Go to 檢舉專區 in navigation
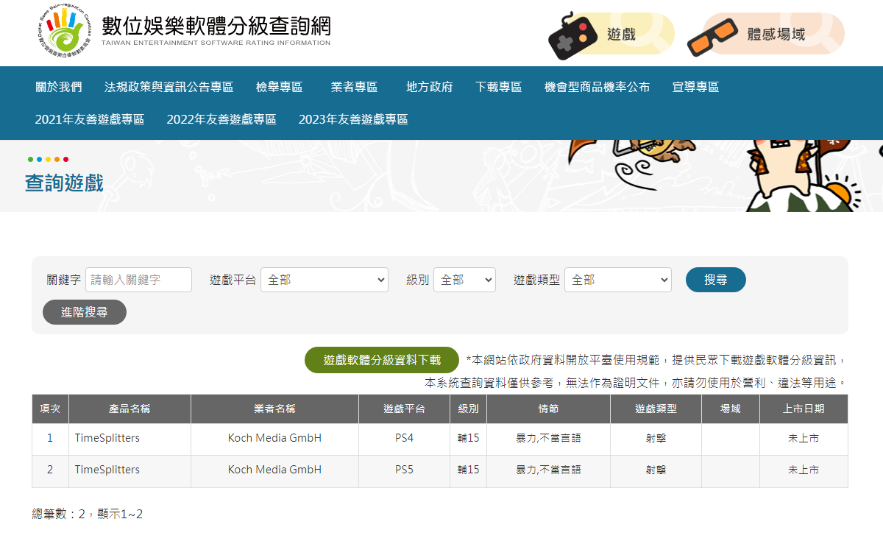Screen dimensions: 883x558 coord(280,87)
